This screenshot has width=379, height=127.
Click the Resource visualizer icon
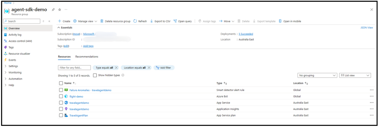click(x=6, y=54)
